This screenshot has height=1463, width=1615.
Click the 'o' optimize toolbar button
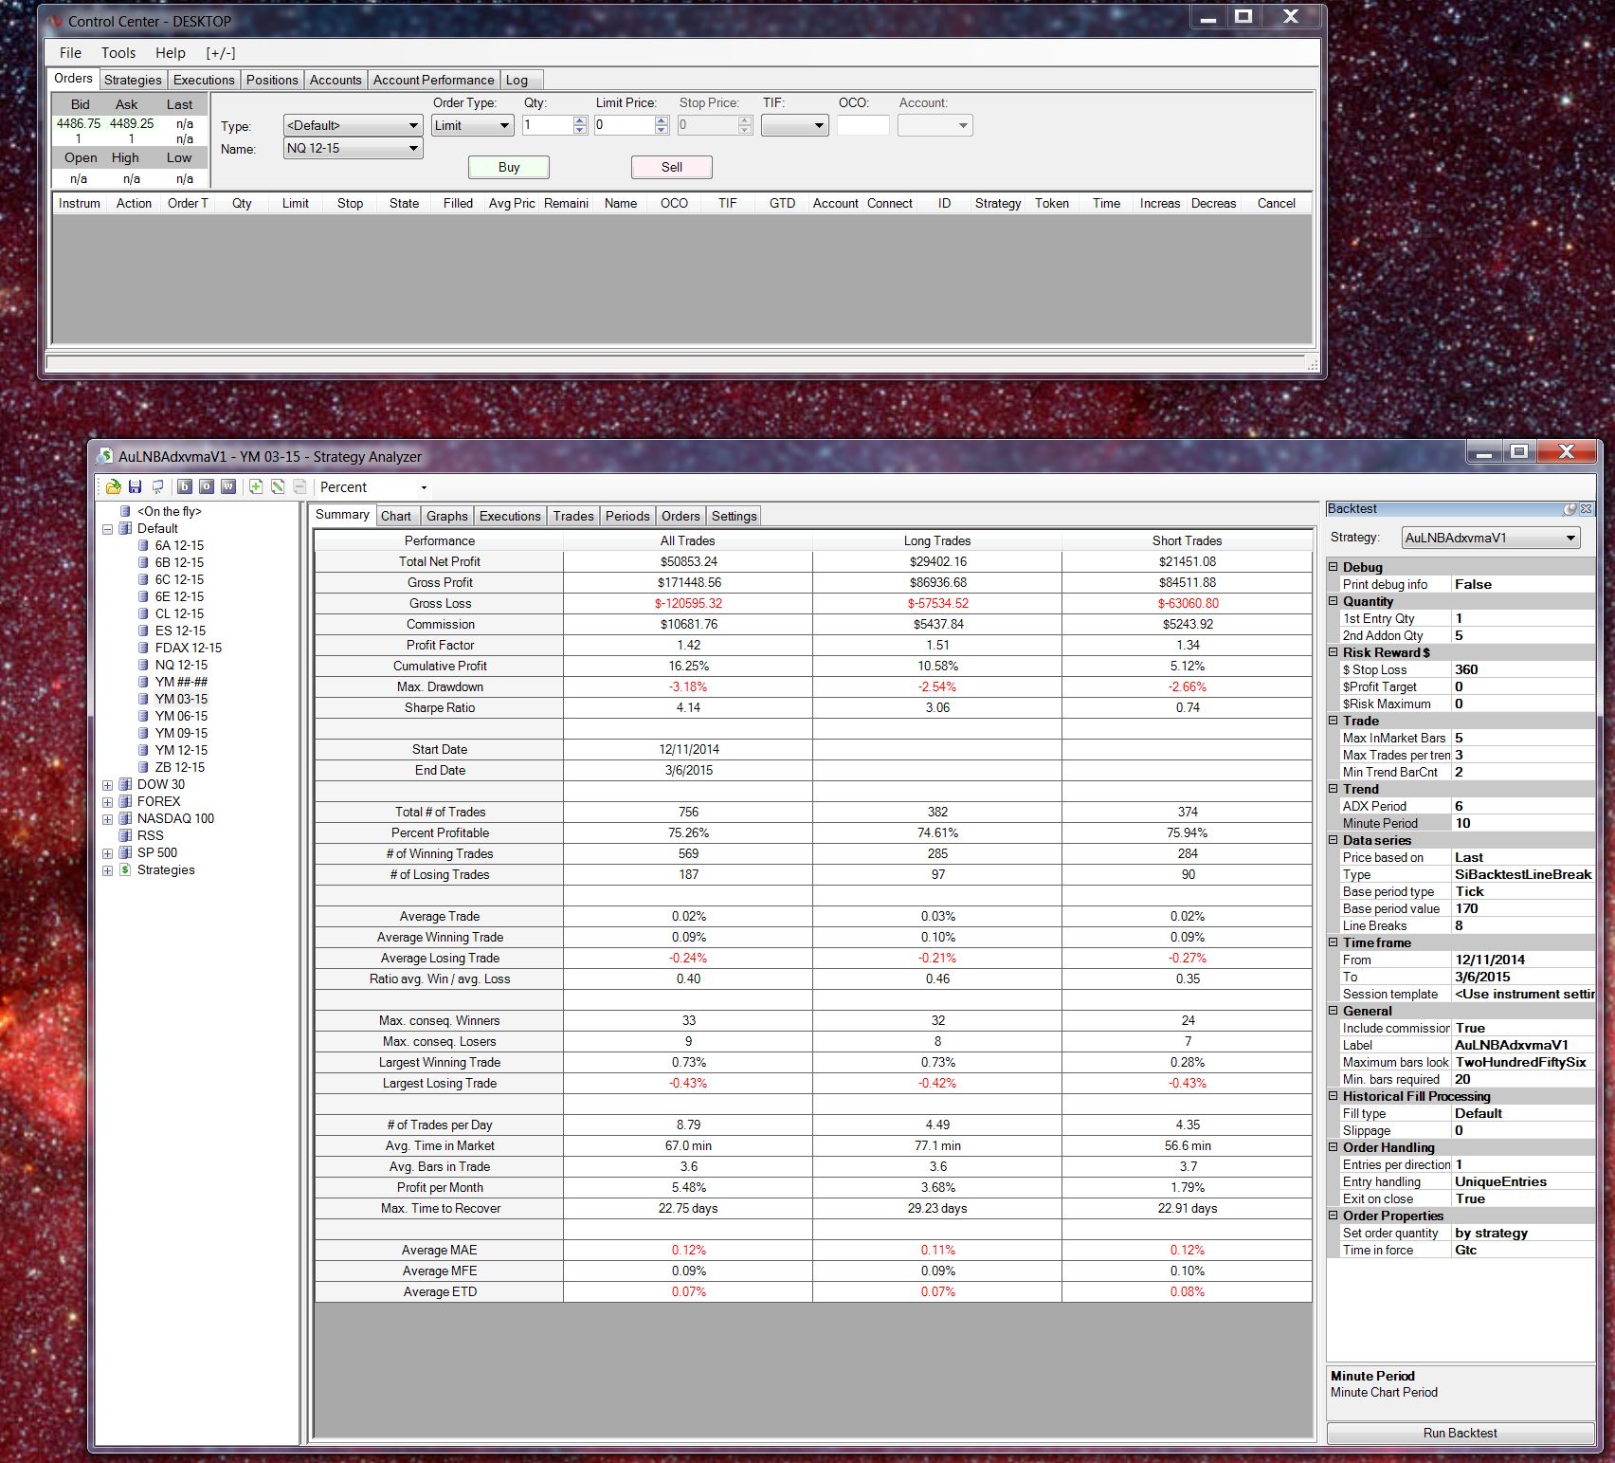206,486
